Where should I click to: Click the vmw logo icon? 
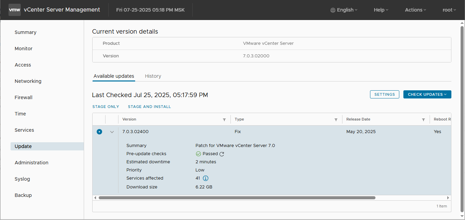(15, 10)
